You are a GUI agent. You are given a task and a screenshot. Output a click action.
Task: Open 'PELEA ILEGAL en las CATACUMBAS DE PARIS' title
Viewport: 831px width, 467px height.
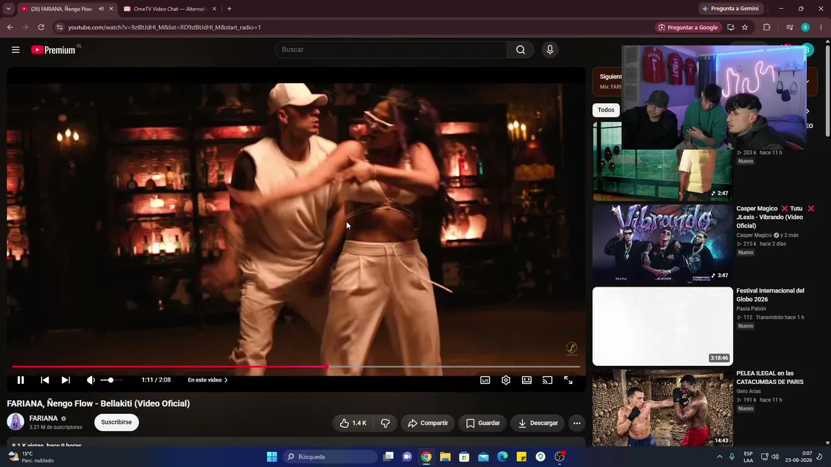[770, 377]
